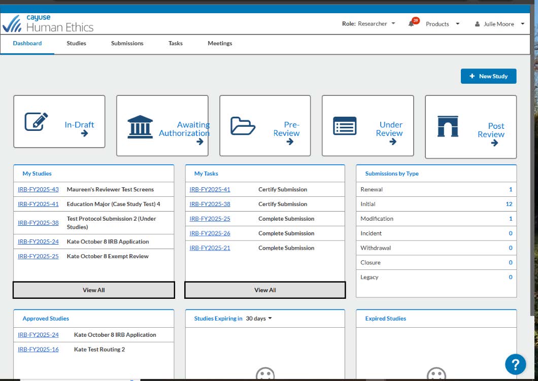Go to the Tasks tab
Image resolution: width=538 pixels, height=381 pixels.
[175, 43]
